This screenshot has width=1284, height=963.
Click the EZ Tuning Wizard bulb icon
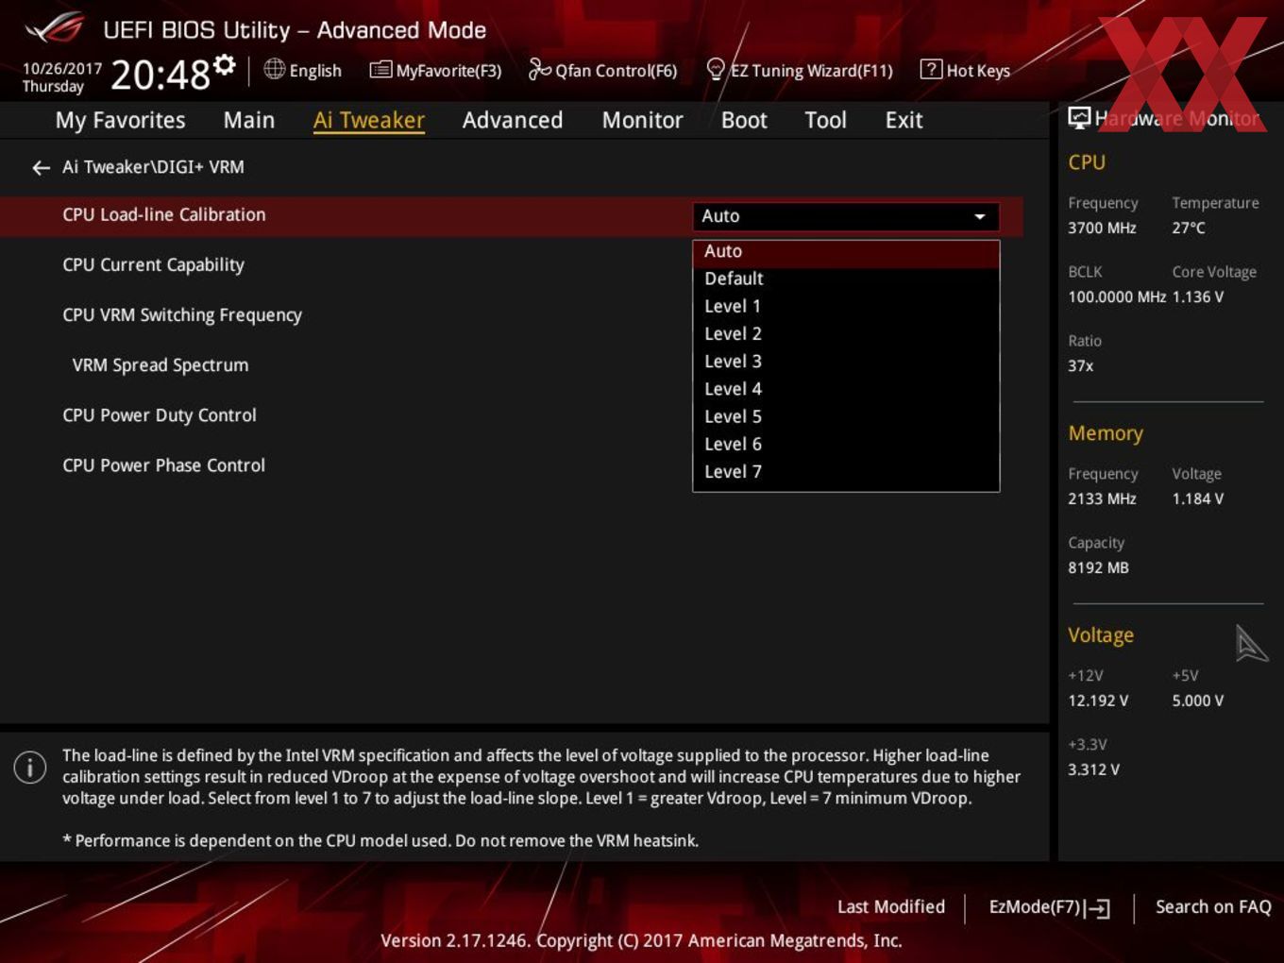(716, 69)
